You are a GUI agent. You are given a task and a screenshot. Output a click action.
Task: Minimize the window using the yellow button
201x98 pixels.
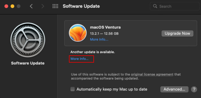coord(13,6)
